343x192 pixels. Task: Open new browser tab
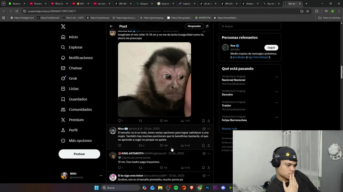pyautogui.click(x=306, y=4)
